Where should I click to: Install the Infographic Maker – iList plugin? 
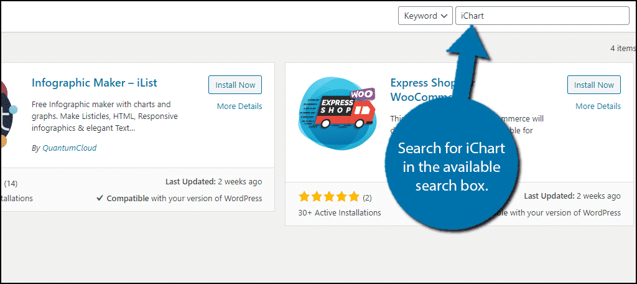235,85
